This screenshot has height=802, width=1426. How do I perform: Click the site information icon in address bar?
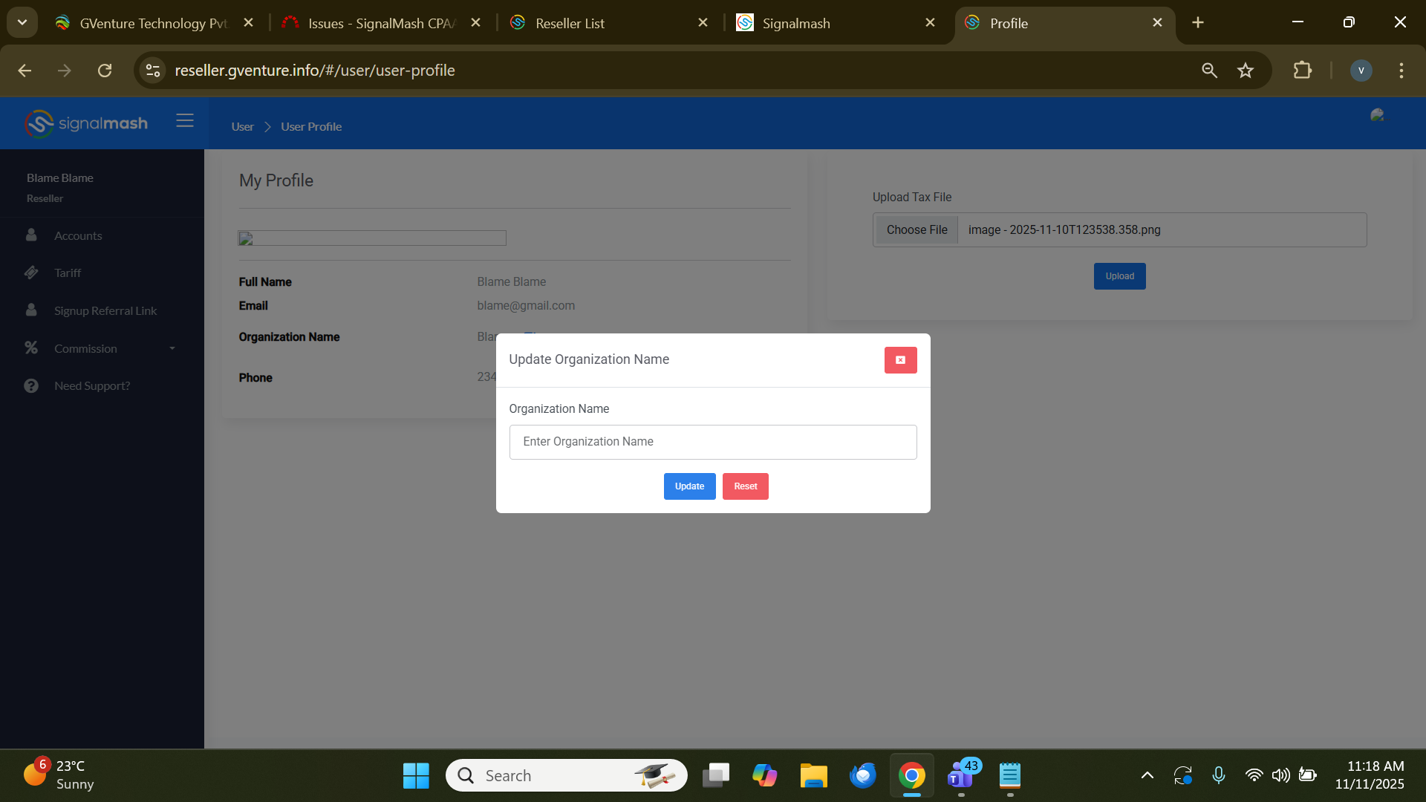coord(153,71)
